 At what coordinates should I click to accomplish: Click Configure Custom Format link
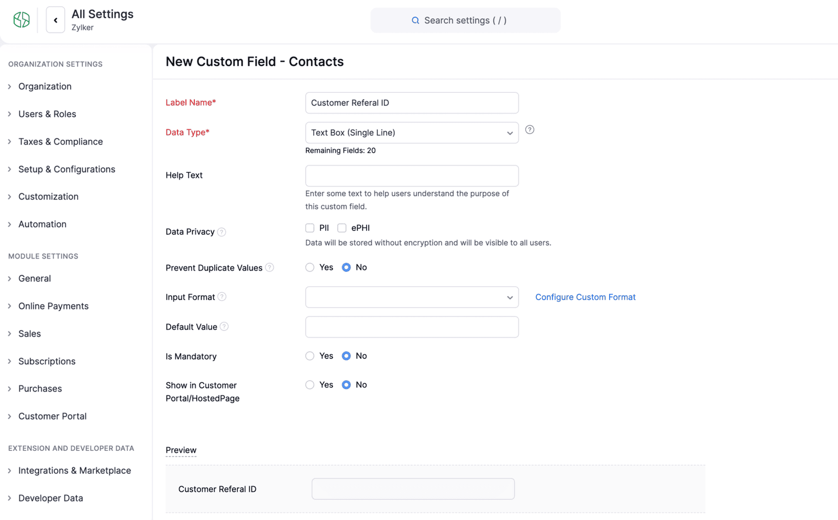tap(585, 297)
